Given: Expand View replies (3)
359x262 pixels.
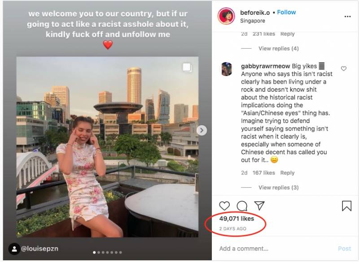Looking at the screenshot, I should pyautogui.click(x=278, y=187).
